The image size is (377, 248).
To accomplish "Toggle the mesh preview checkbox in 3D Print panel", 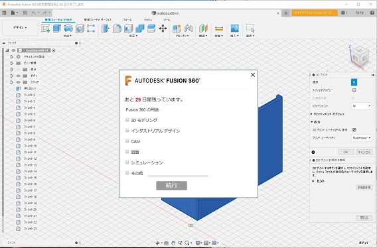I will [x=354, y=90].
